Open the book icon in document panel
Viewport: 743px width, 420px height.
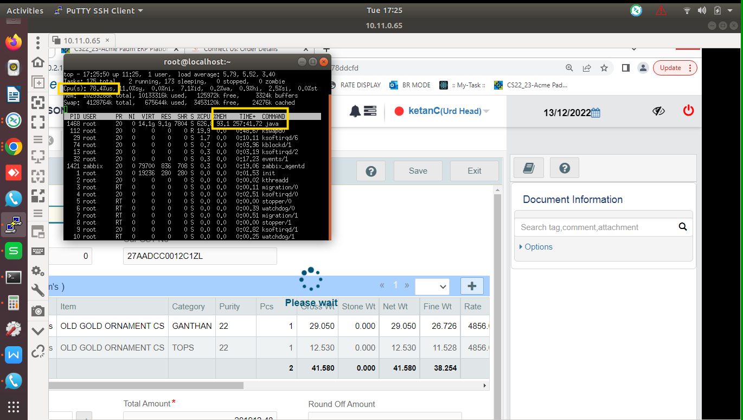tap(528, 168)
